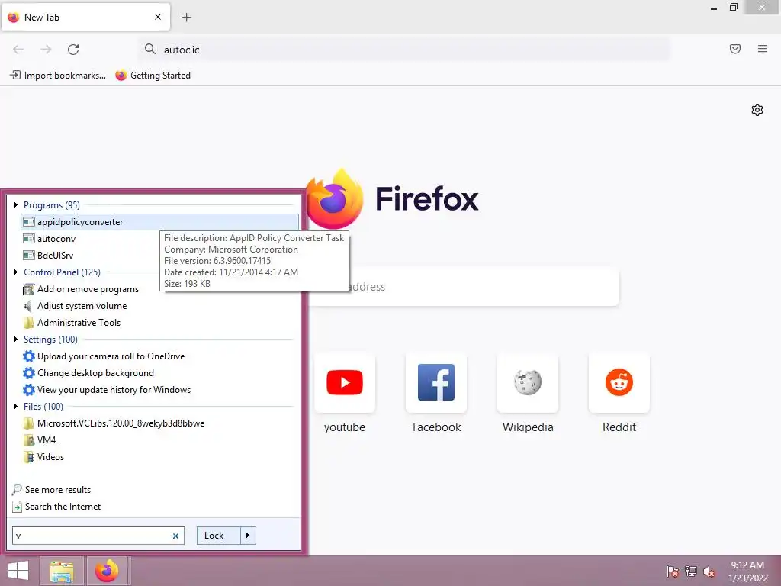Open the VM4 file result
Screen dimensions: 781x586
[40, 440]
